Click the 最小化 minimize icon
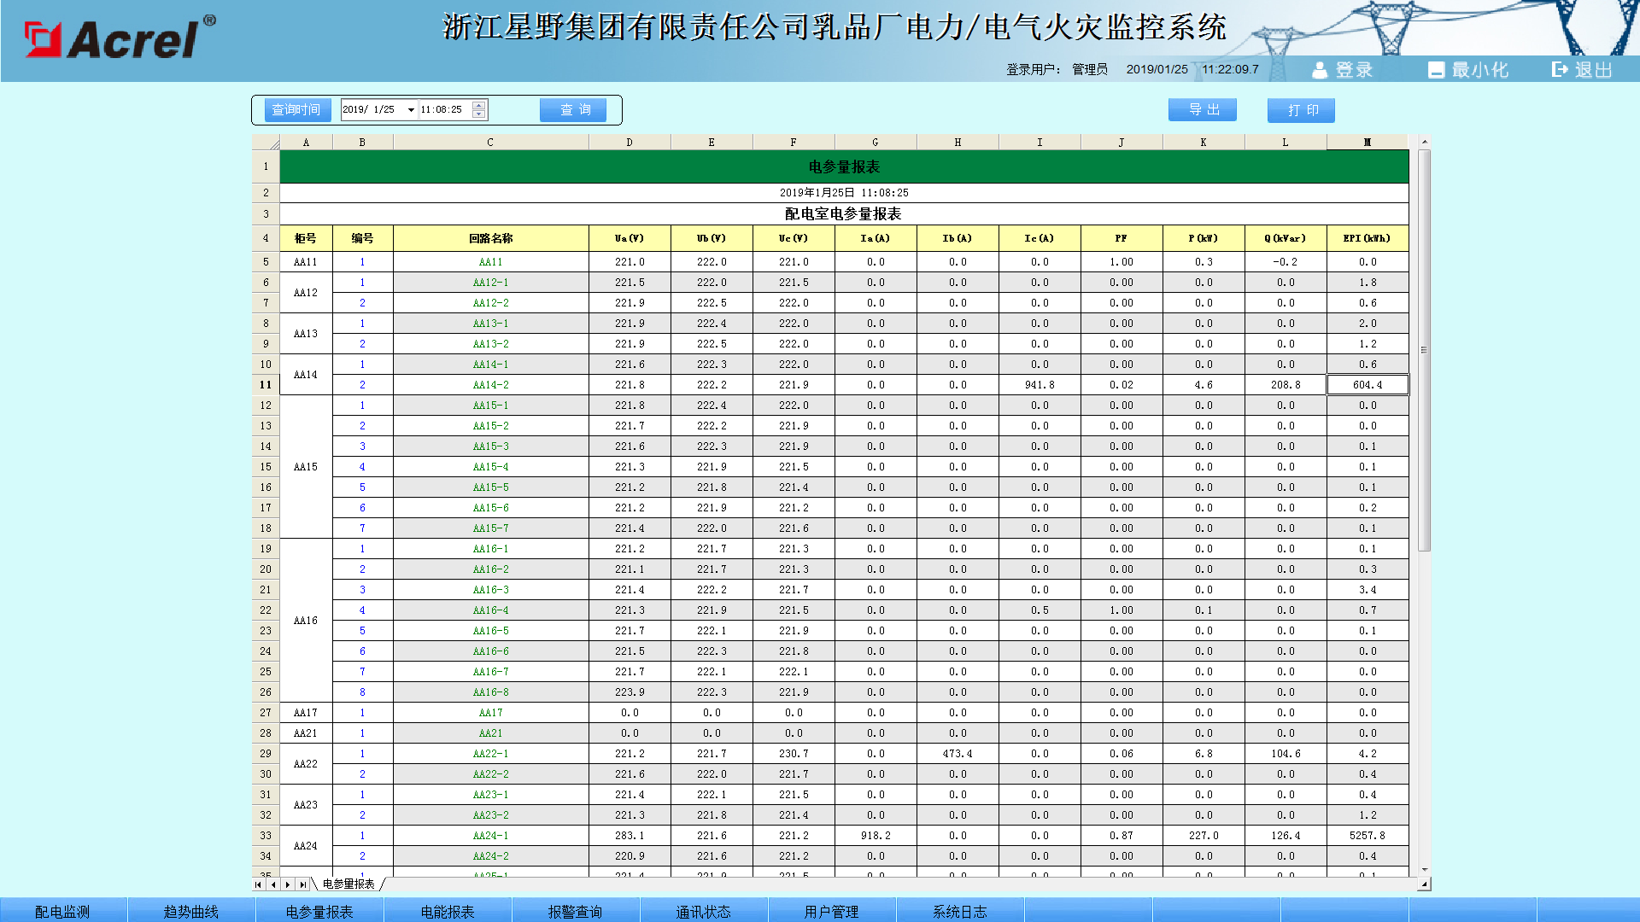 [x=1436, y=70]
